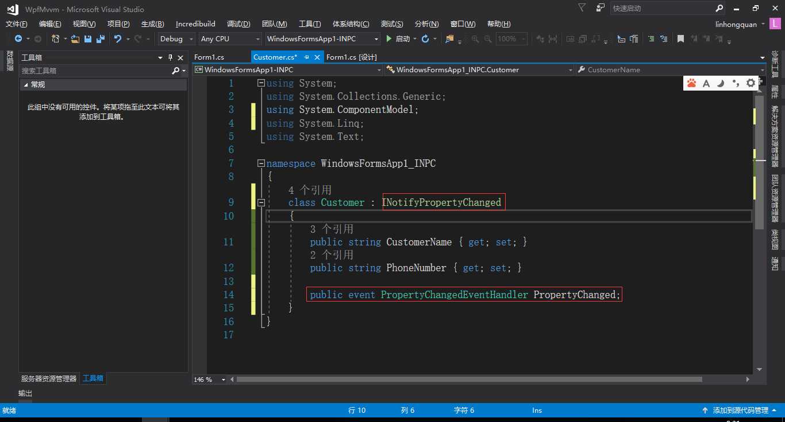Open the 编辑(E) menu

50,24
